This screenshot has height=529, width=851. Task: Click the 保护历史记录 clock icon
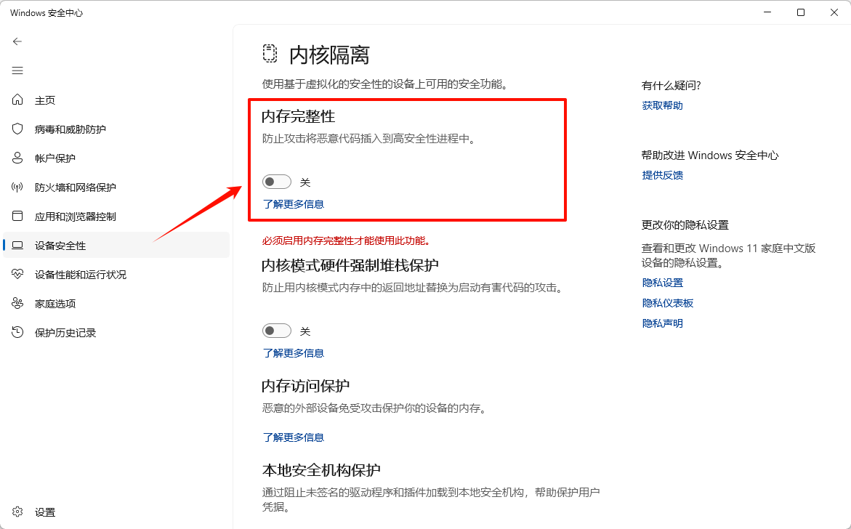coord(16,332)
